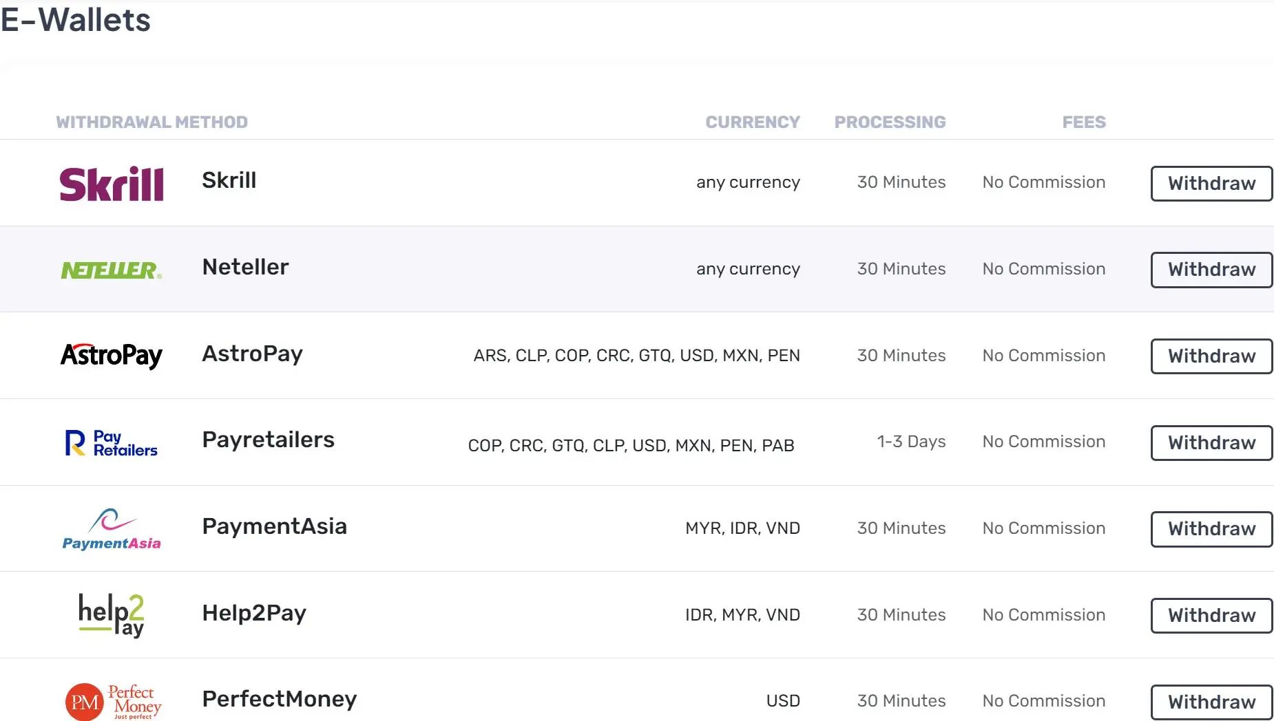Image resolution: width=1274 pixels, height=721 pixels.
Task: Withdraw funds using Help2Pay
Action: [x=1211, y=616]
